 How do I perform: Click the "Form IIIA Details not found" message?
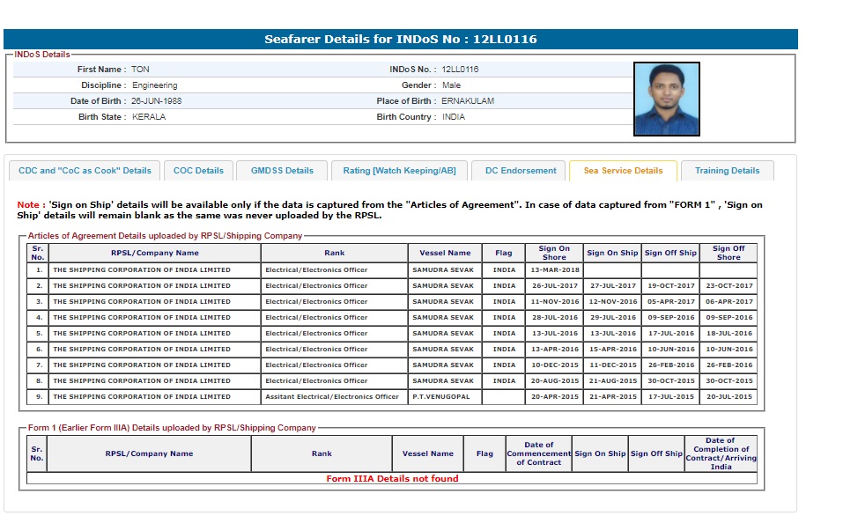[x=392, y=479]
